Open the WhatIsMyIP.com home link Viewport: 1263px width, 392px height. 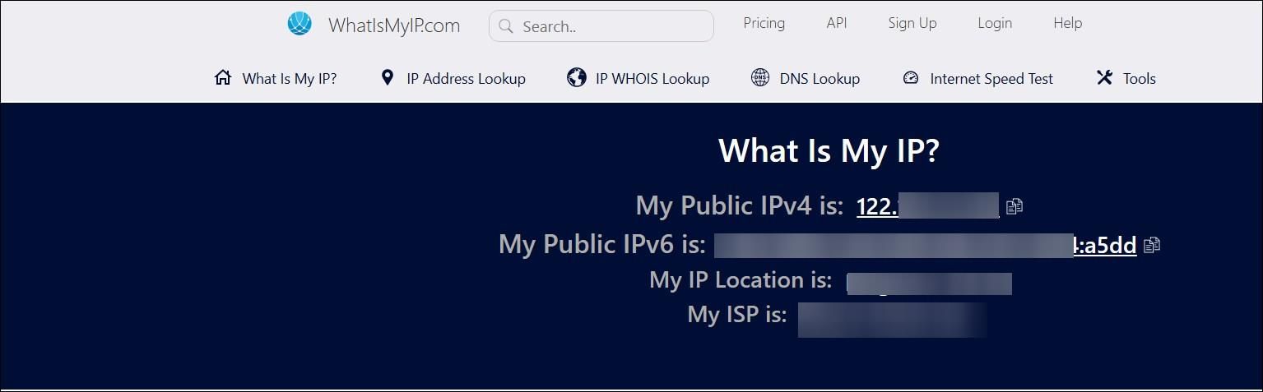point(394,25)
